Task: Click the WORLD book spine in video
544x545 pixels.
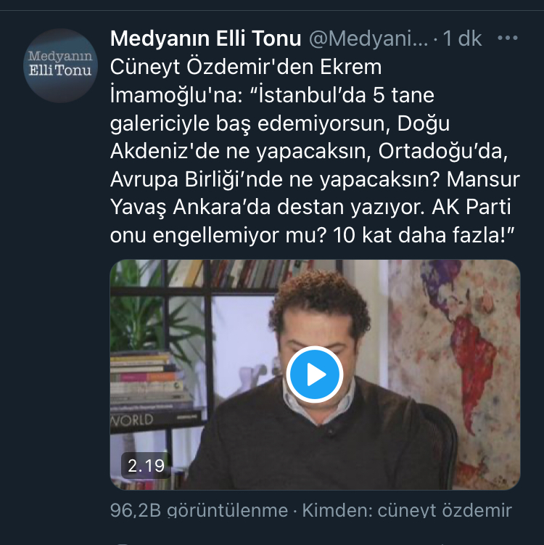Action: click(132, 420)
